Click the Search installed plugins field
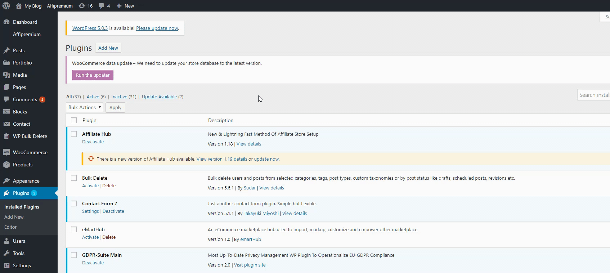 [593, 95]
